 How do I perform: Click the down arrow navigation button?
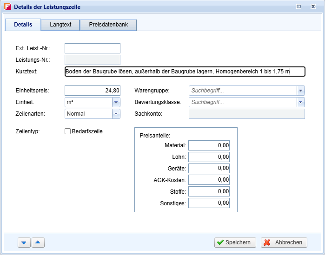[x=24, y=242]
